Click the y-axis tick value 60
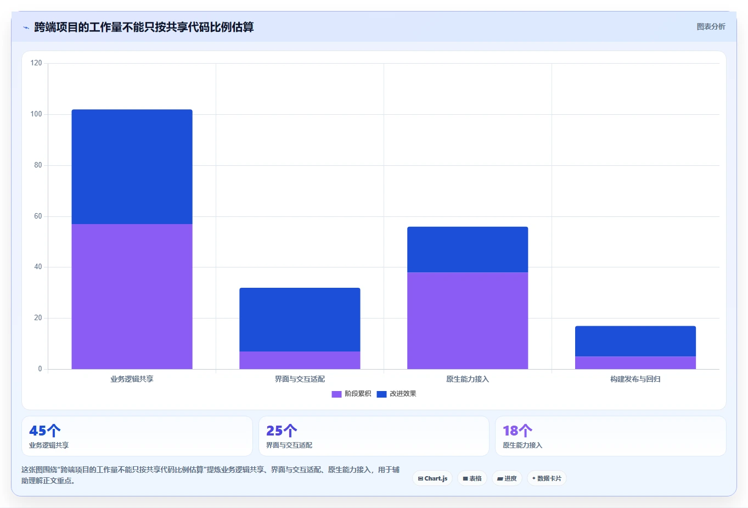The image size is (748, 508). pyautogui.click(x=38, y=216)
